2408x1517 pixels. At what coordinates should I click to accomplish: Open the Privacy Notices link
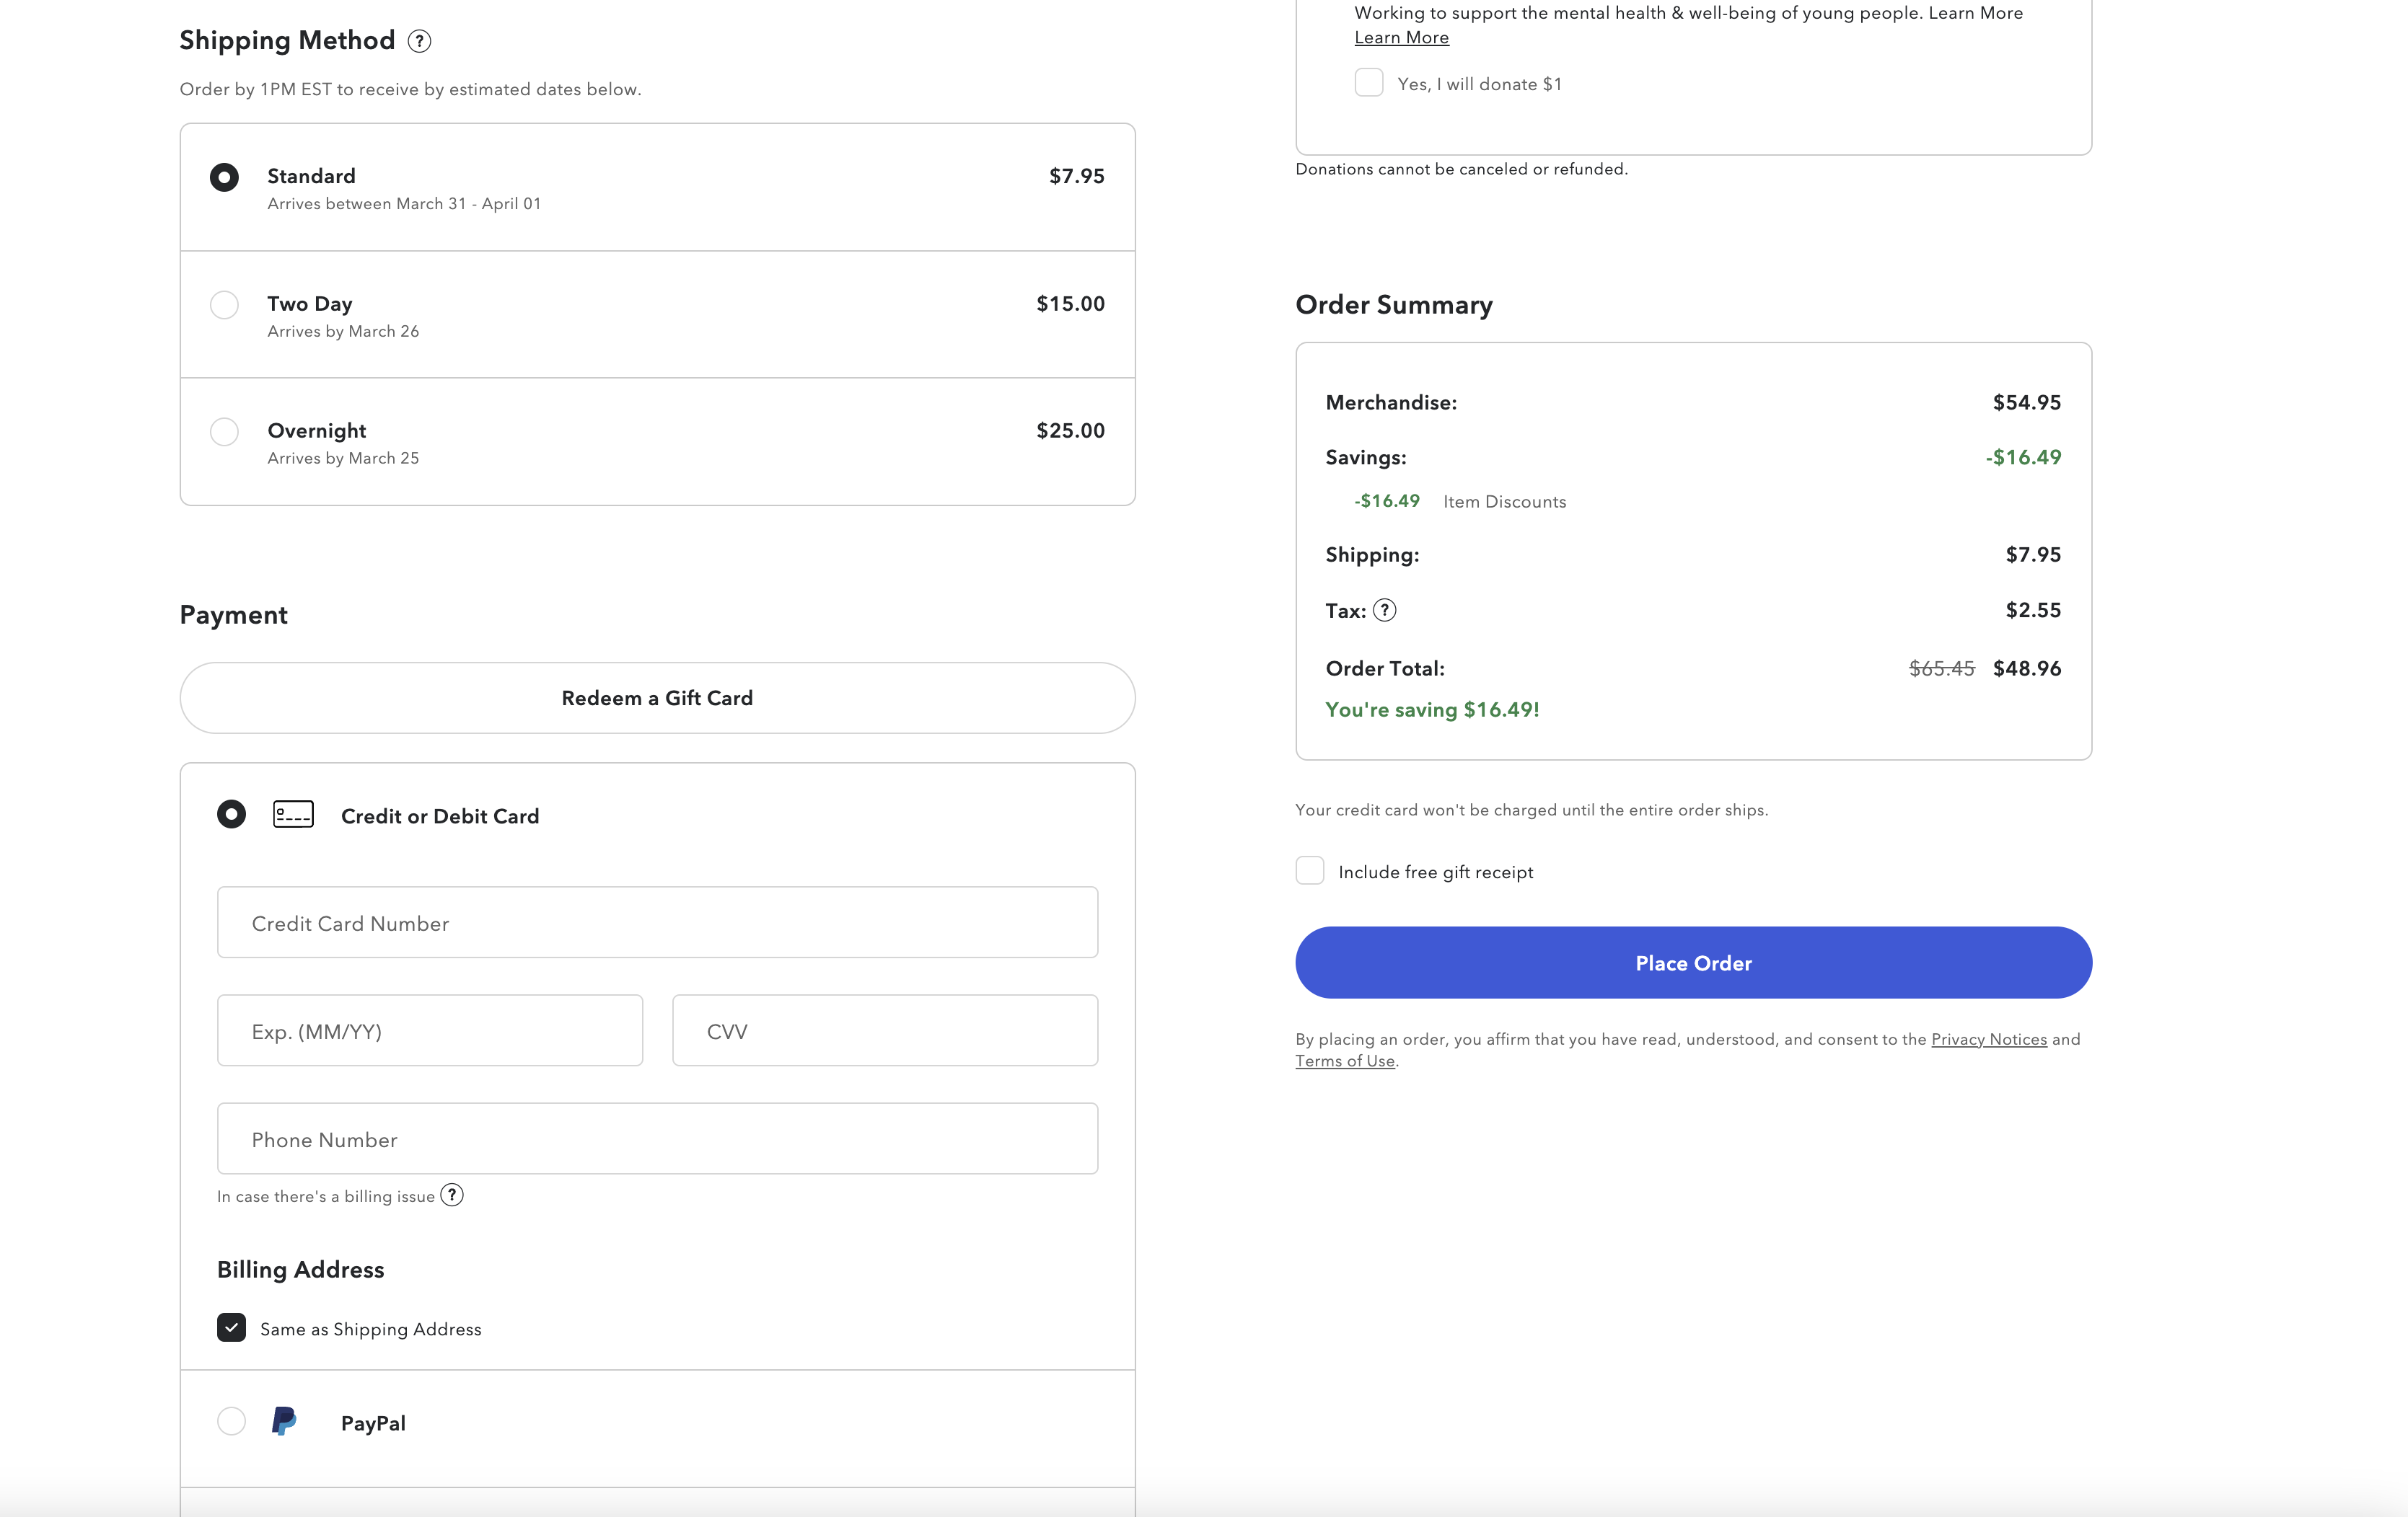point(1989,1039)
